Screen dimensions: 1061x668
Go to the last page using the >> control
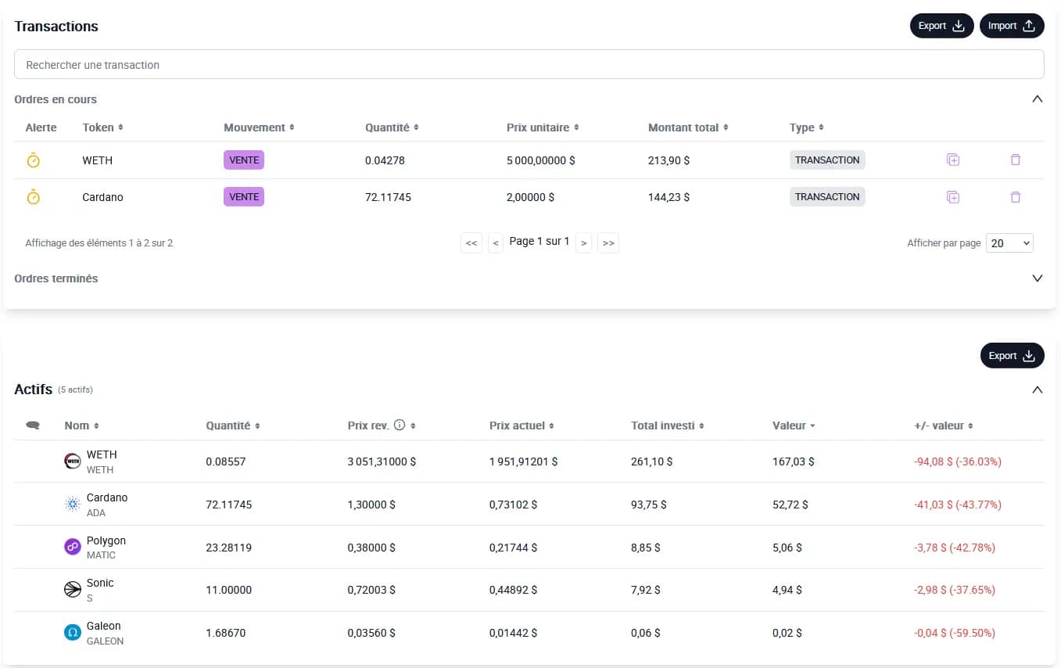pos(608,242)
